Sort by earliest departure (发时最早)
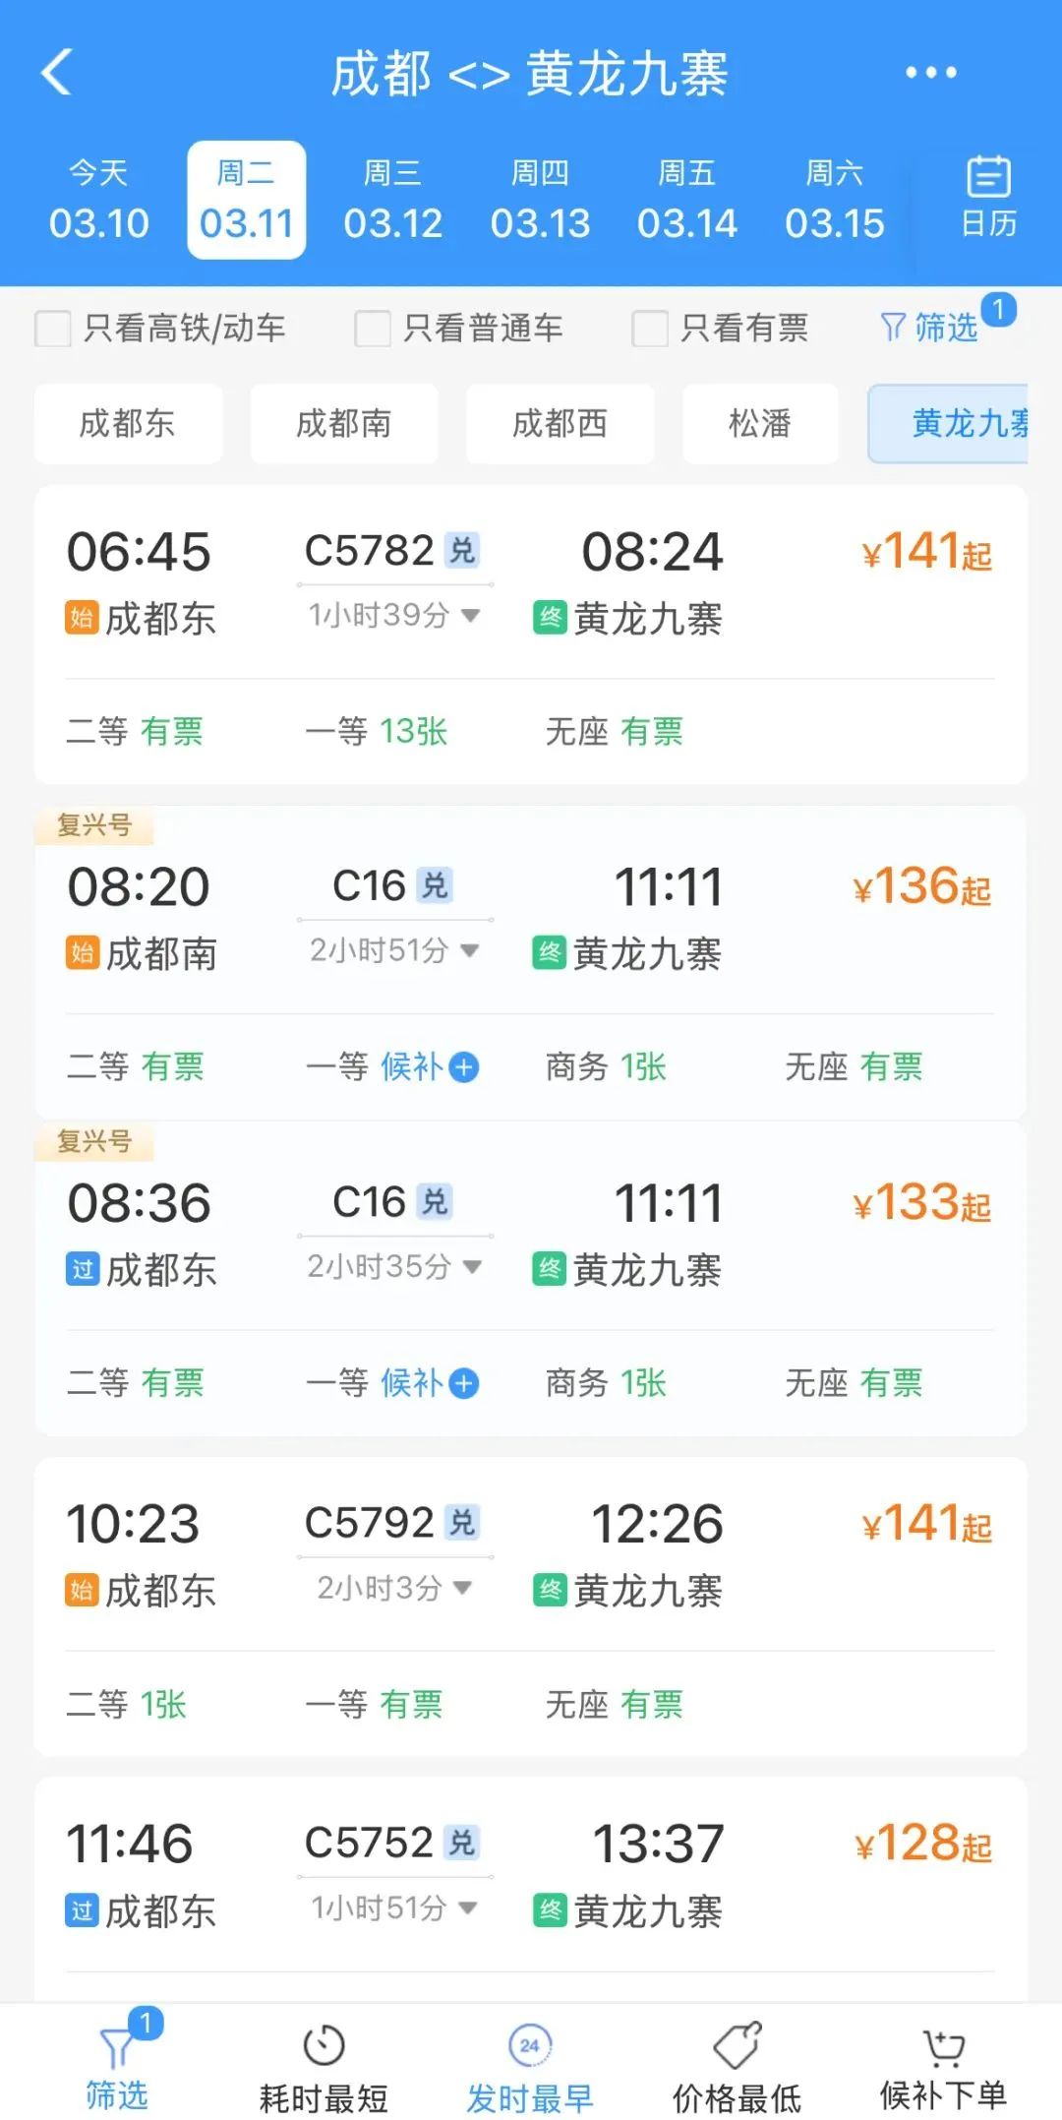 (x=530, y=2068)
